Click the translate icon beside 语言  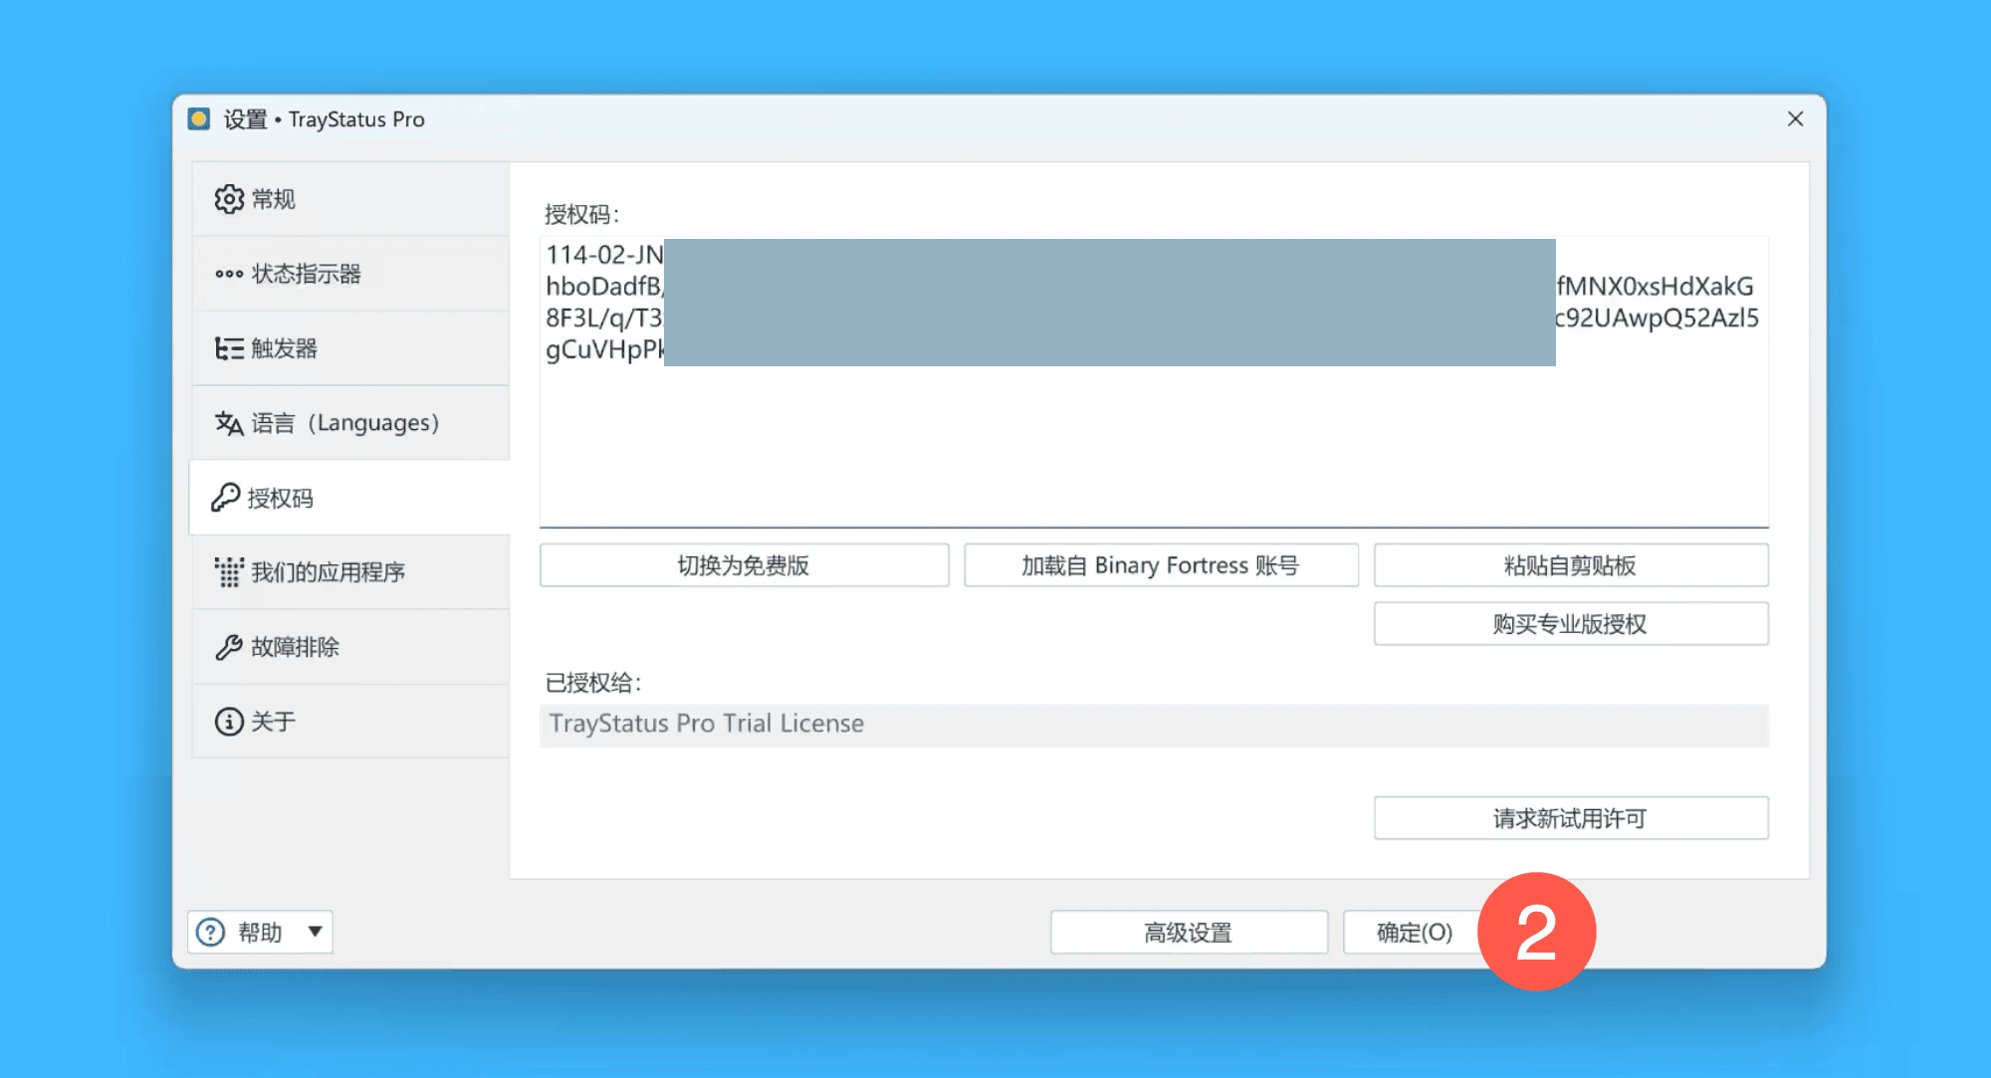(229, 423)
